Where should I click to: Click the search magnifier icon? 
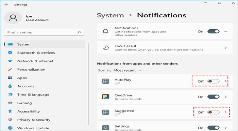[x=79, y=32]
